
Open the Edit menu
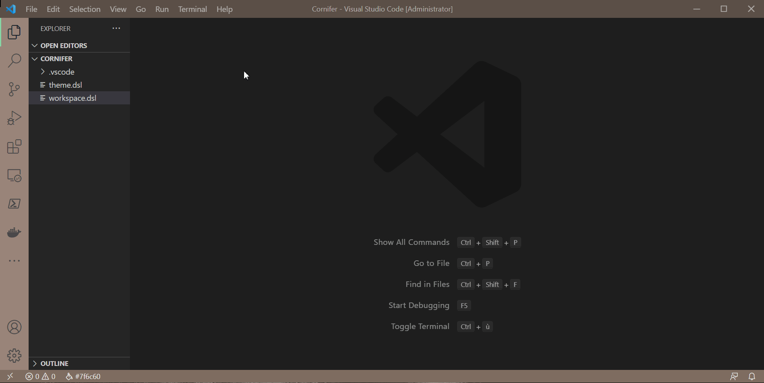[x=53, y=9]
